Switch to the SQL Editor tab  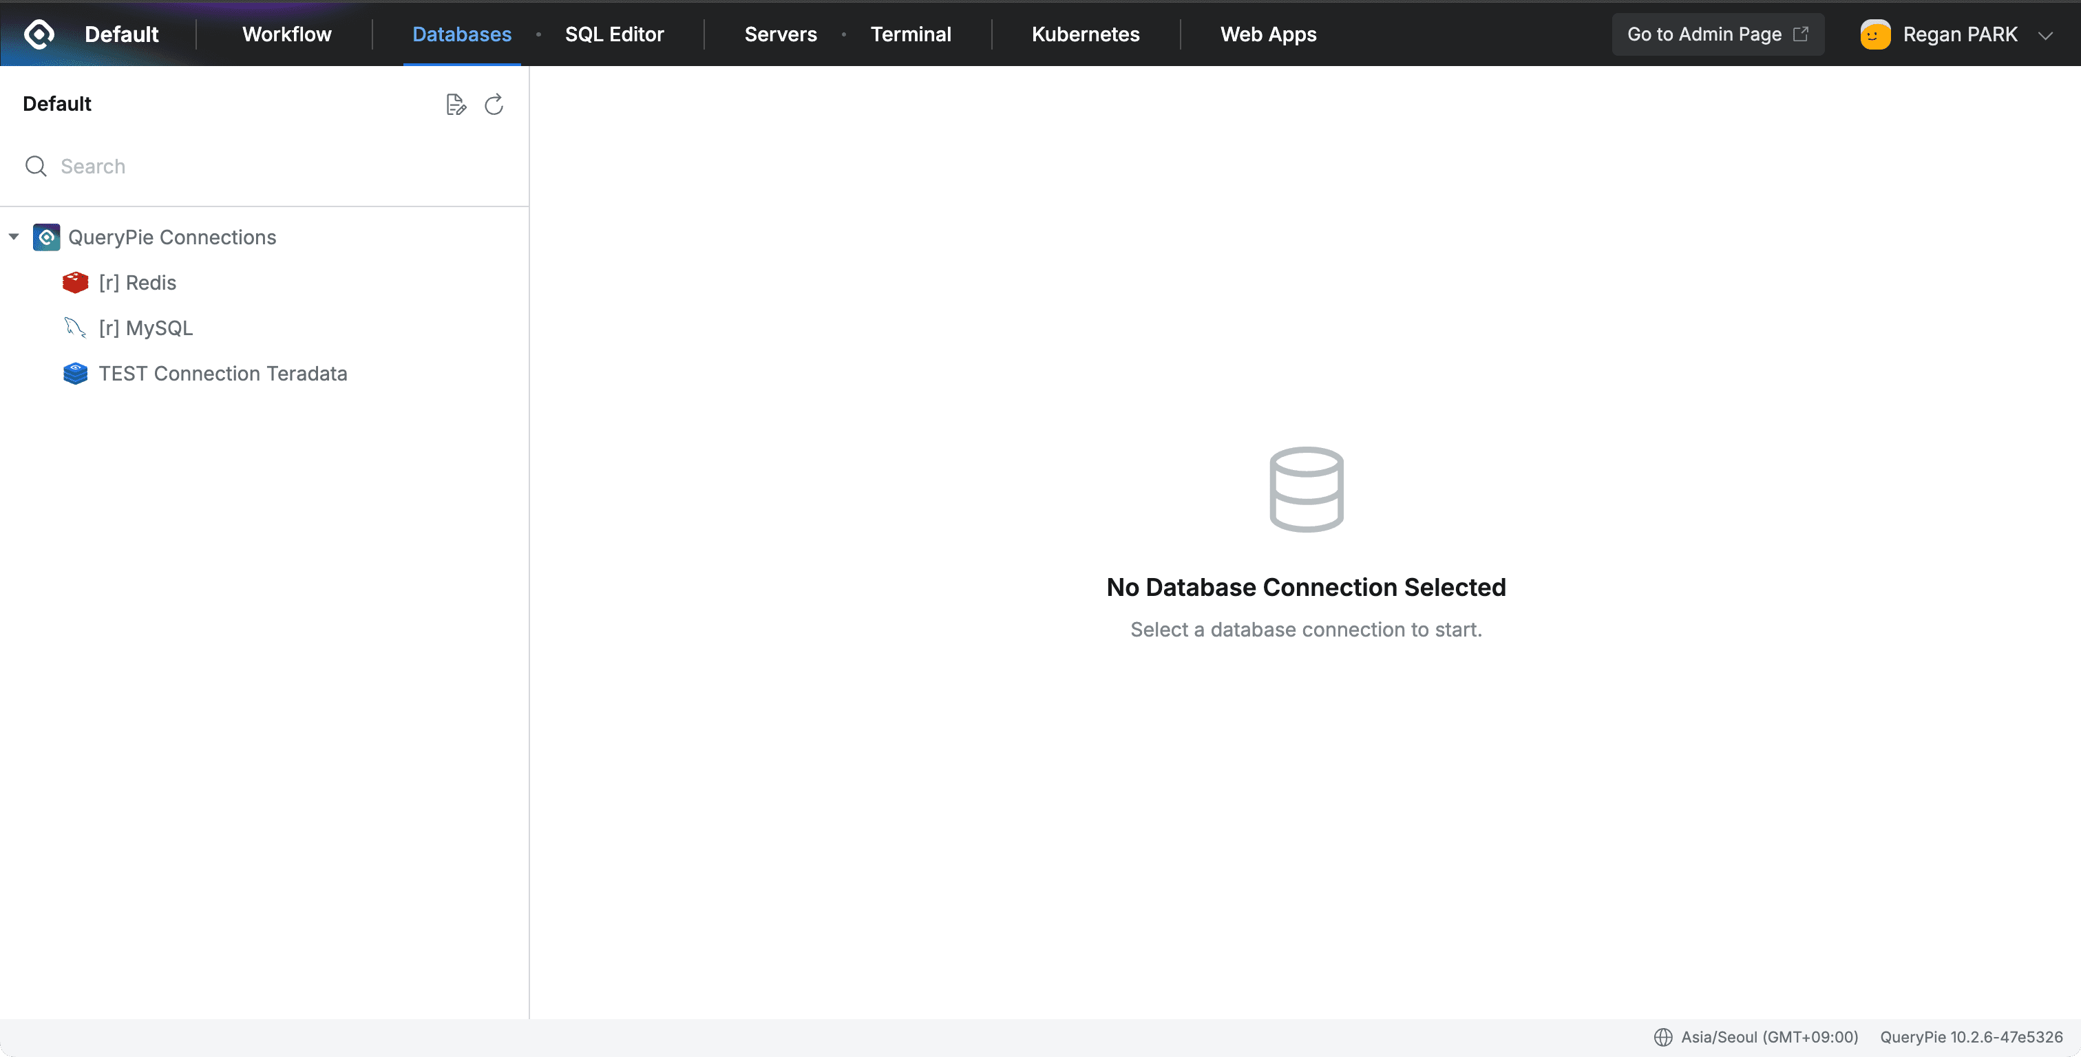click(614, 34)
